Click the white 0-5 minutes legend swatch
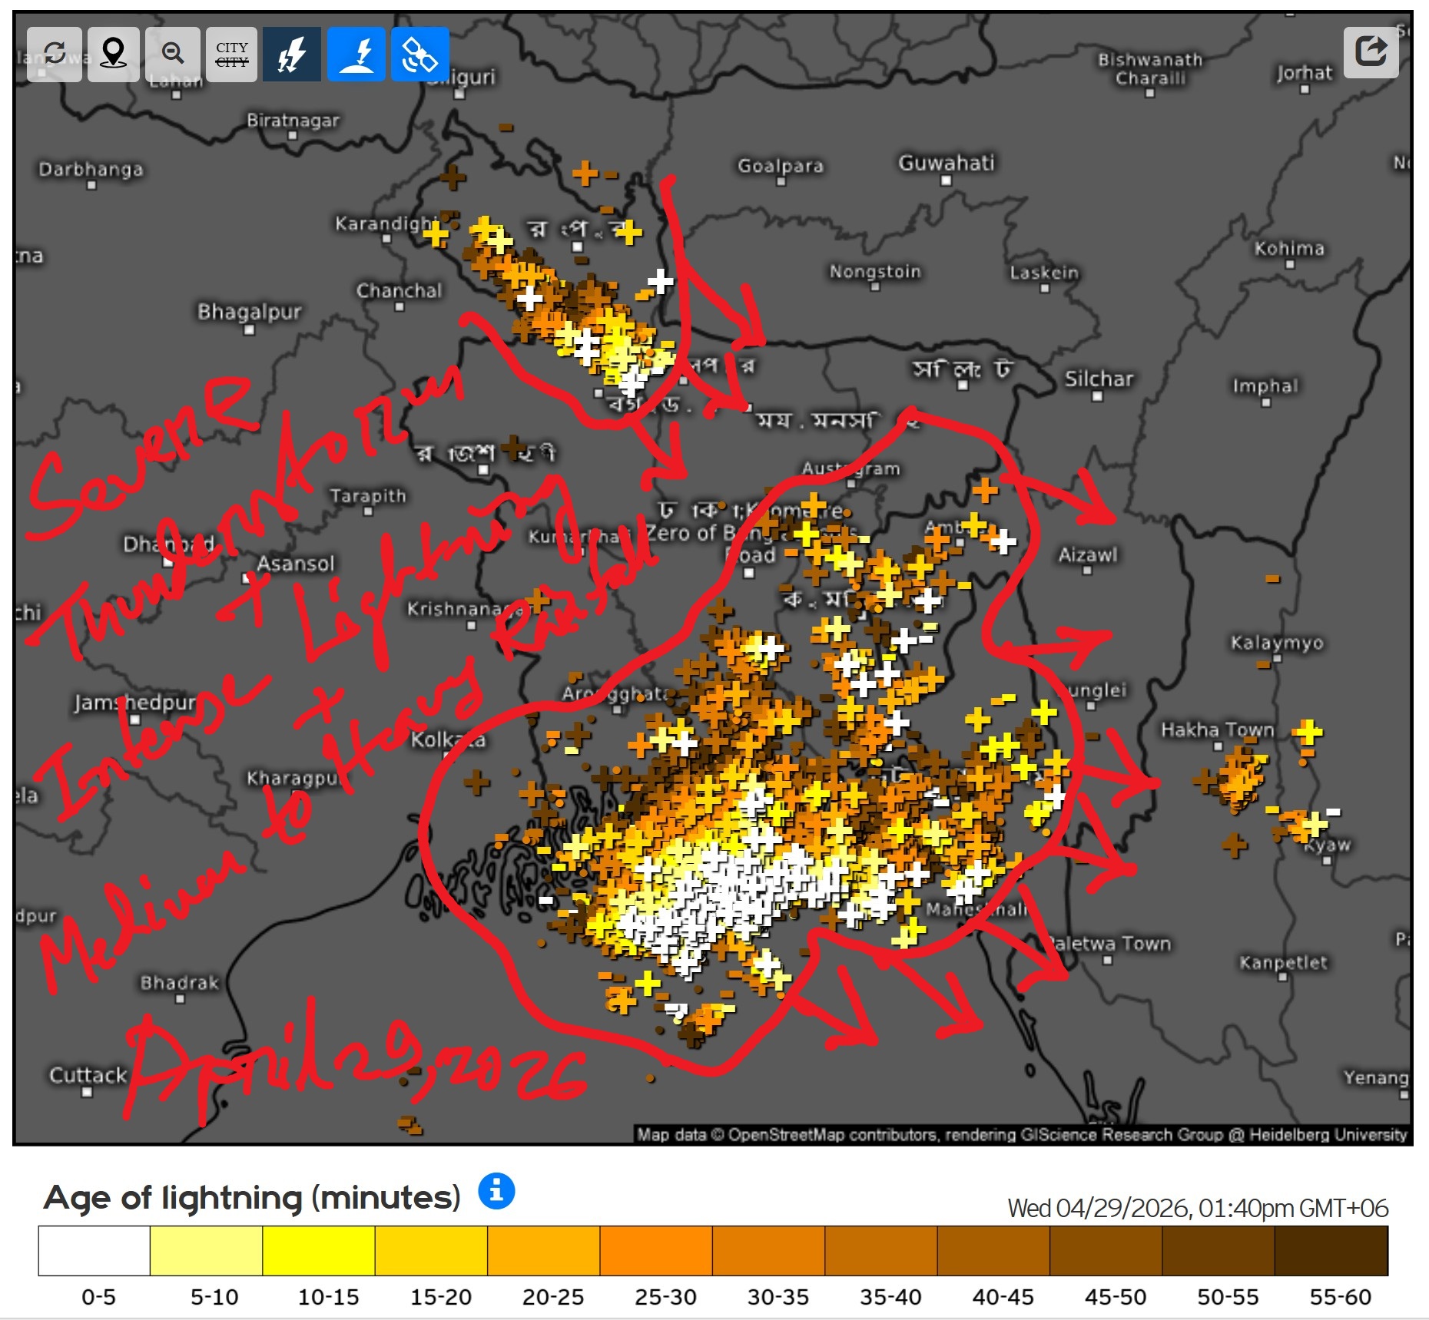 [94, 1250]
